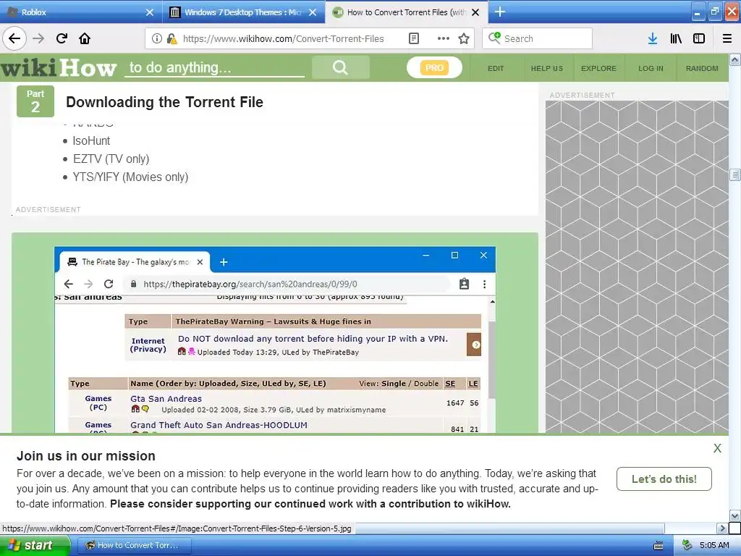Click the EZTV (TV only) list item
Screen dimensions: 741x556
pyautogui.click(x=111, y=159)
